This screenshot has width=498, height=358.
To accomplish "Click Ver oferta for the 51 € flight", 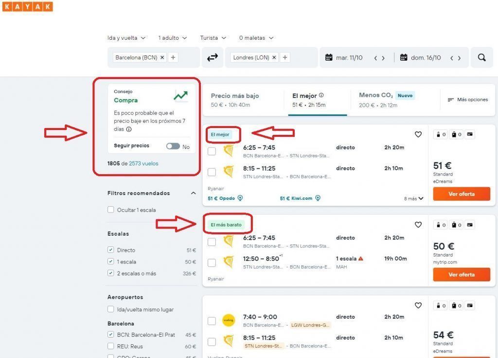I will (x=462, y=194).
